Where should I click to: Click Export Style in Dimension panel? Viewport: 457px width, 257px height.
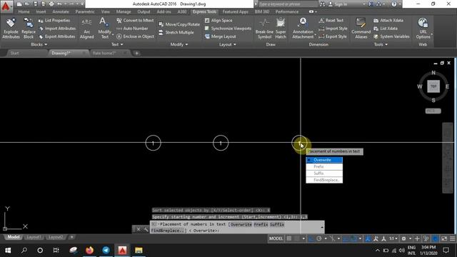[x=333, y=36]
